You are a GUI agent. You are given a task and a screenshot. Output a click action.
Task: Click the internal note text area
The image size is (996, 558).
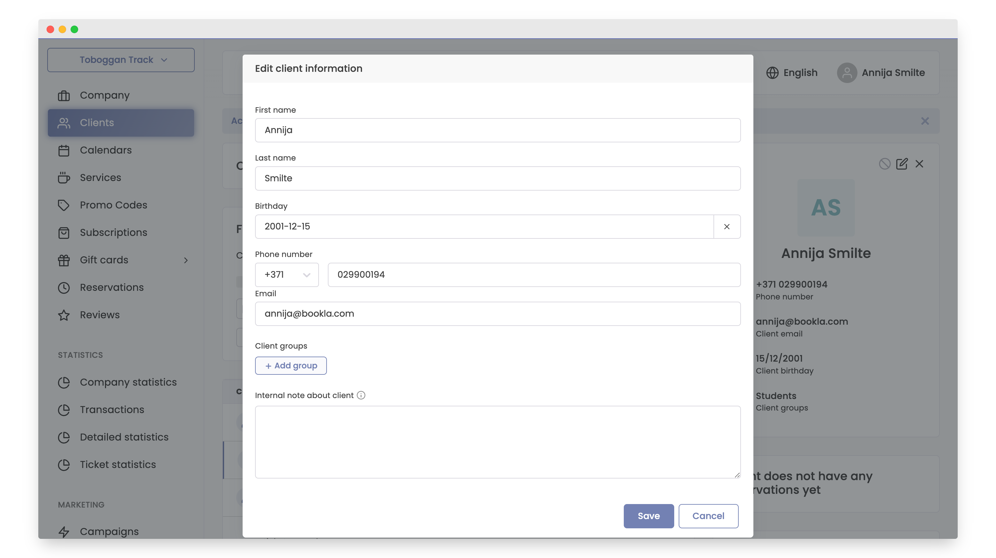[x=498, y=441]
